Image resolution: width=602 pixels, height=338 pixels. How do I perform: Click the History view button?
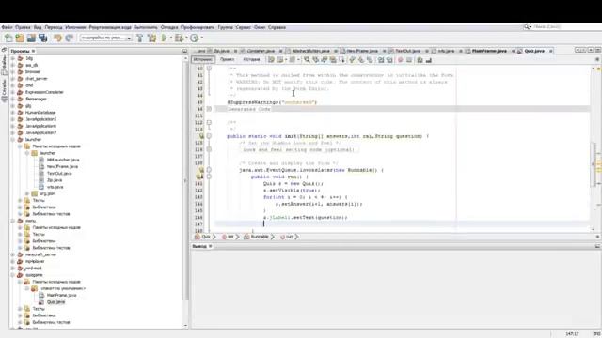coord(251,59)
